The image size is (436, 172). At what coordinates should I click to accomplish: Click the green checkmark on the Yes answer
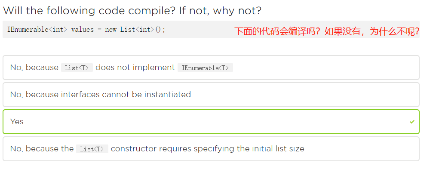[x=412, y=122]
